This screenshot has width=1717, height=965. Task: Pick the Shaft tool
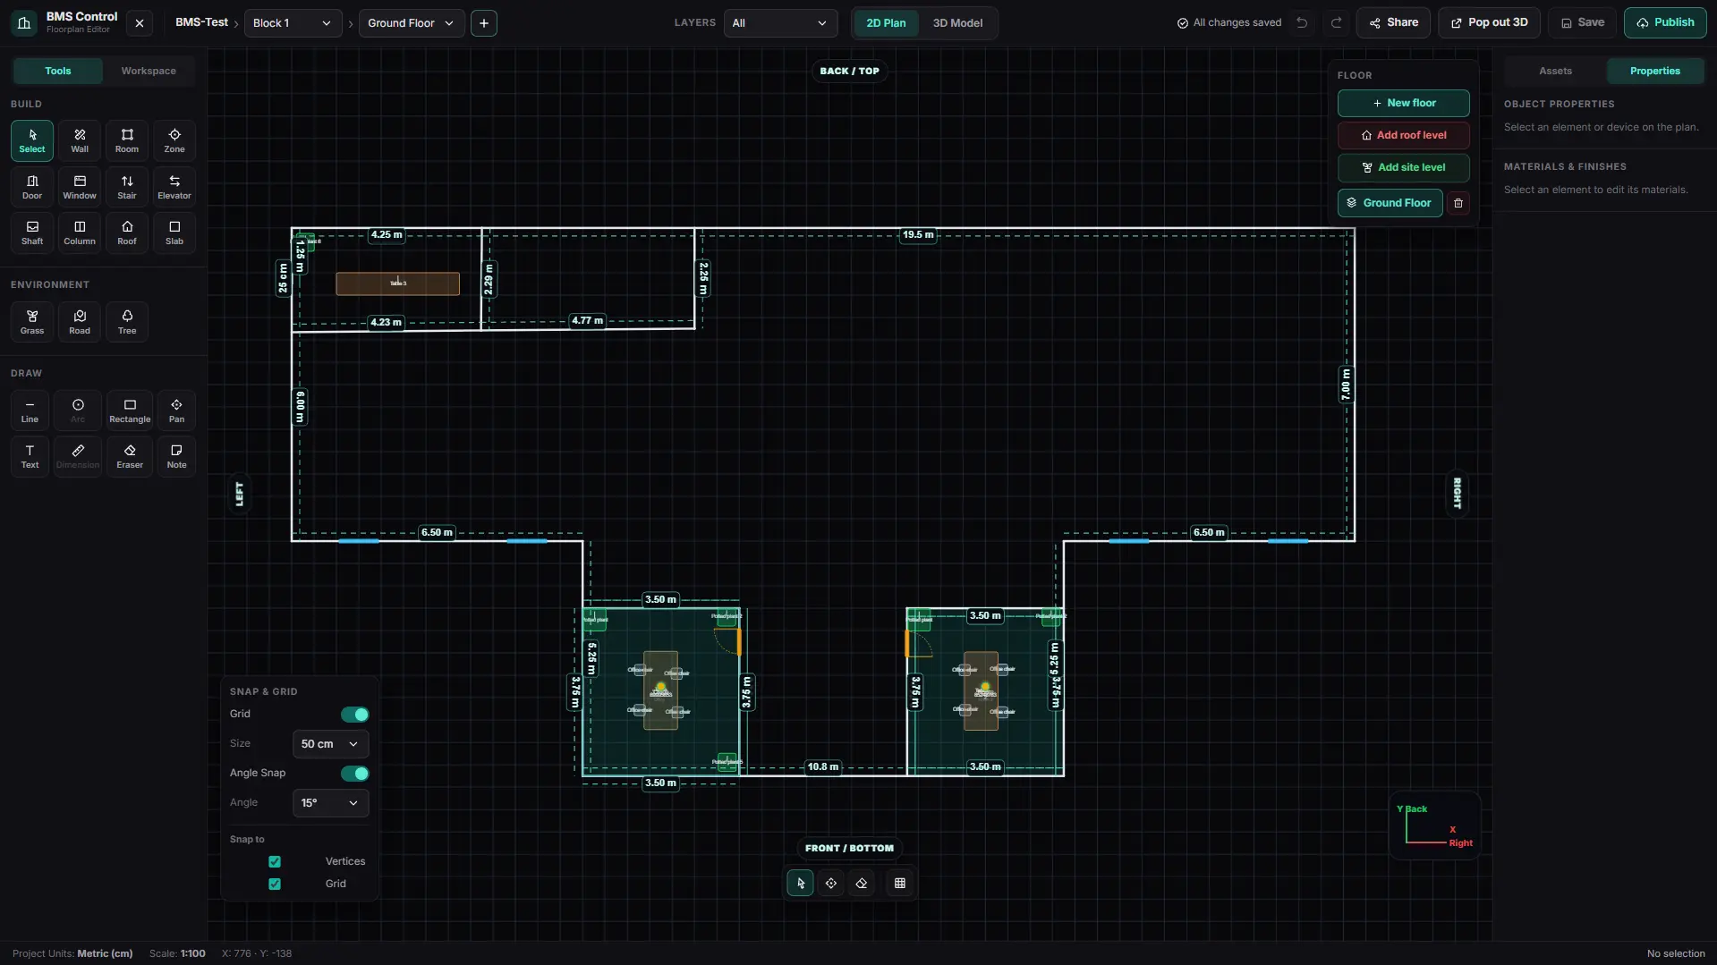[x=32, y=233]
